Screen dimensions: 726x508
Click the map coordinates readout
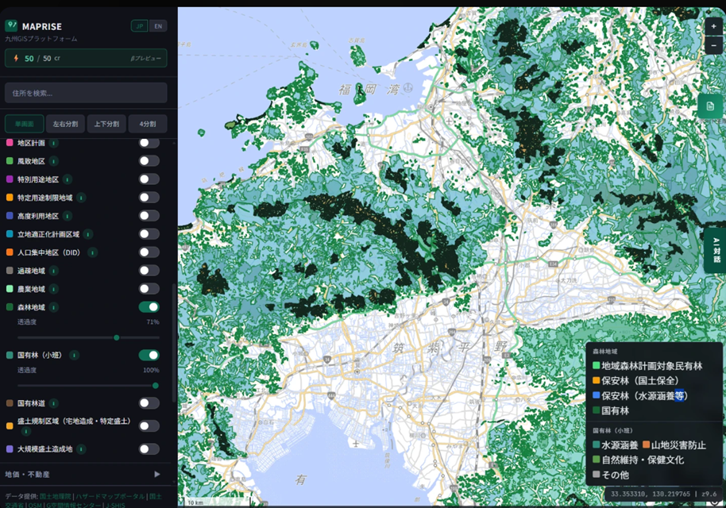pos(663,494)
